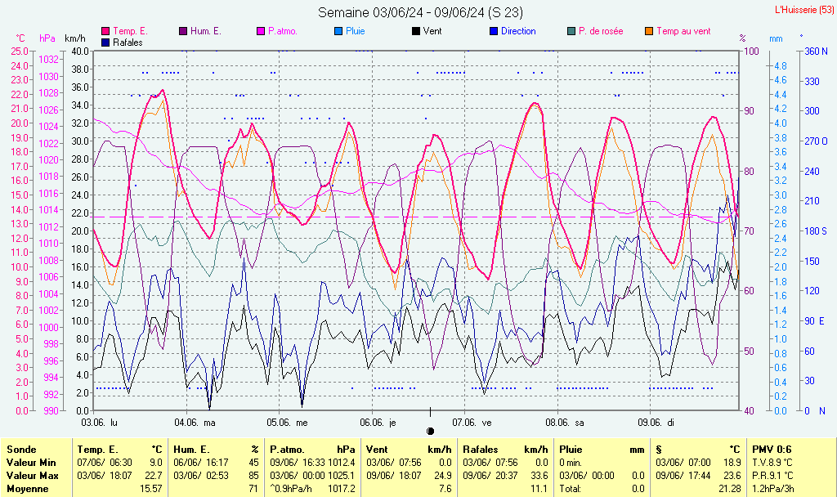Click the '06.06. je' date label
The image size is (837, 497).
378,423
